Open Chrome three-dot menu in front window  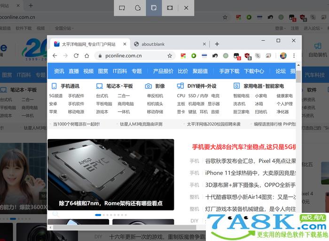(x=294, y=55)
